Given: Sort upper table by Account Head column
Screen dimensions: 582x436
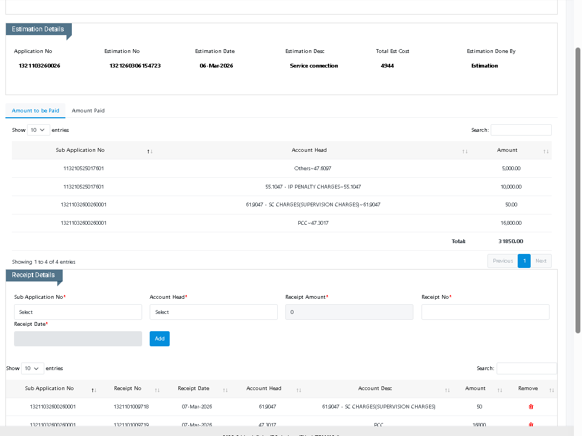Looking at the screenshot, I should 309,150.
